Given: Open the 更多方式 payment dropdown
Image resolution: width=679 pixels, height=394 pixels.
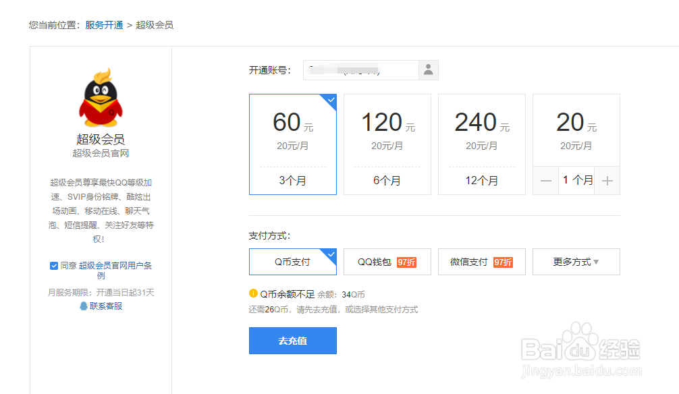Looking at the screenshot, I should pos(576,261).
